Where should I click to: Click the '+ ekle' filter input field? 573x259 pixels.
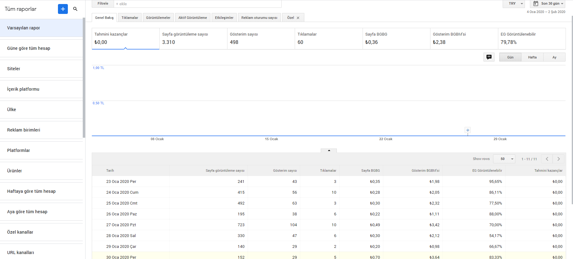coord(198,4)
